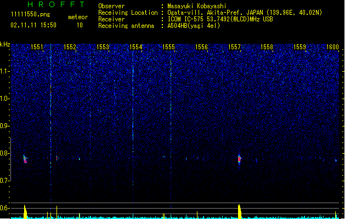
Task: Click the Receiving Location label
Action: pyautogui.click(x=128, y=13)
